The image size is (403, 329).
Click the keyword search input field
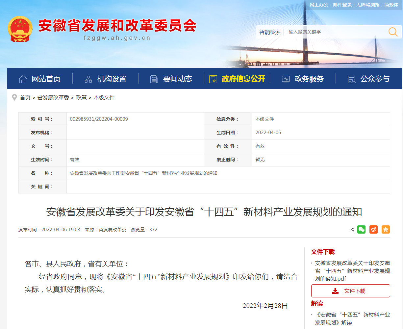[x=336, y=32]
